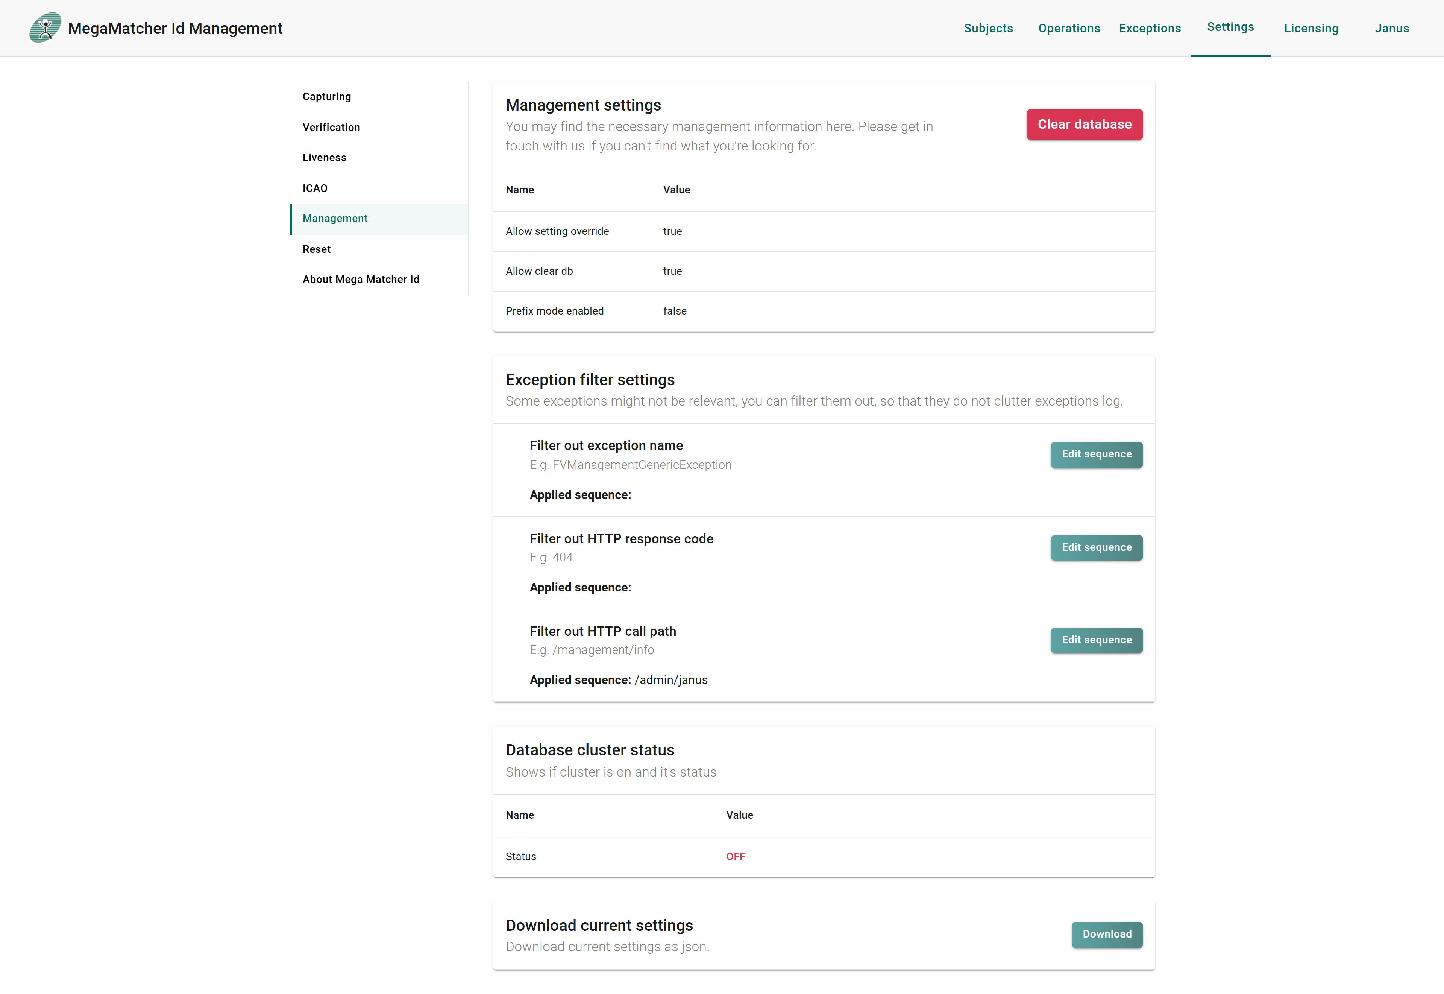
Task: Click the red OFF cluster status value
Action: pos(735,856)
